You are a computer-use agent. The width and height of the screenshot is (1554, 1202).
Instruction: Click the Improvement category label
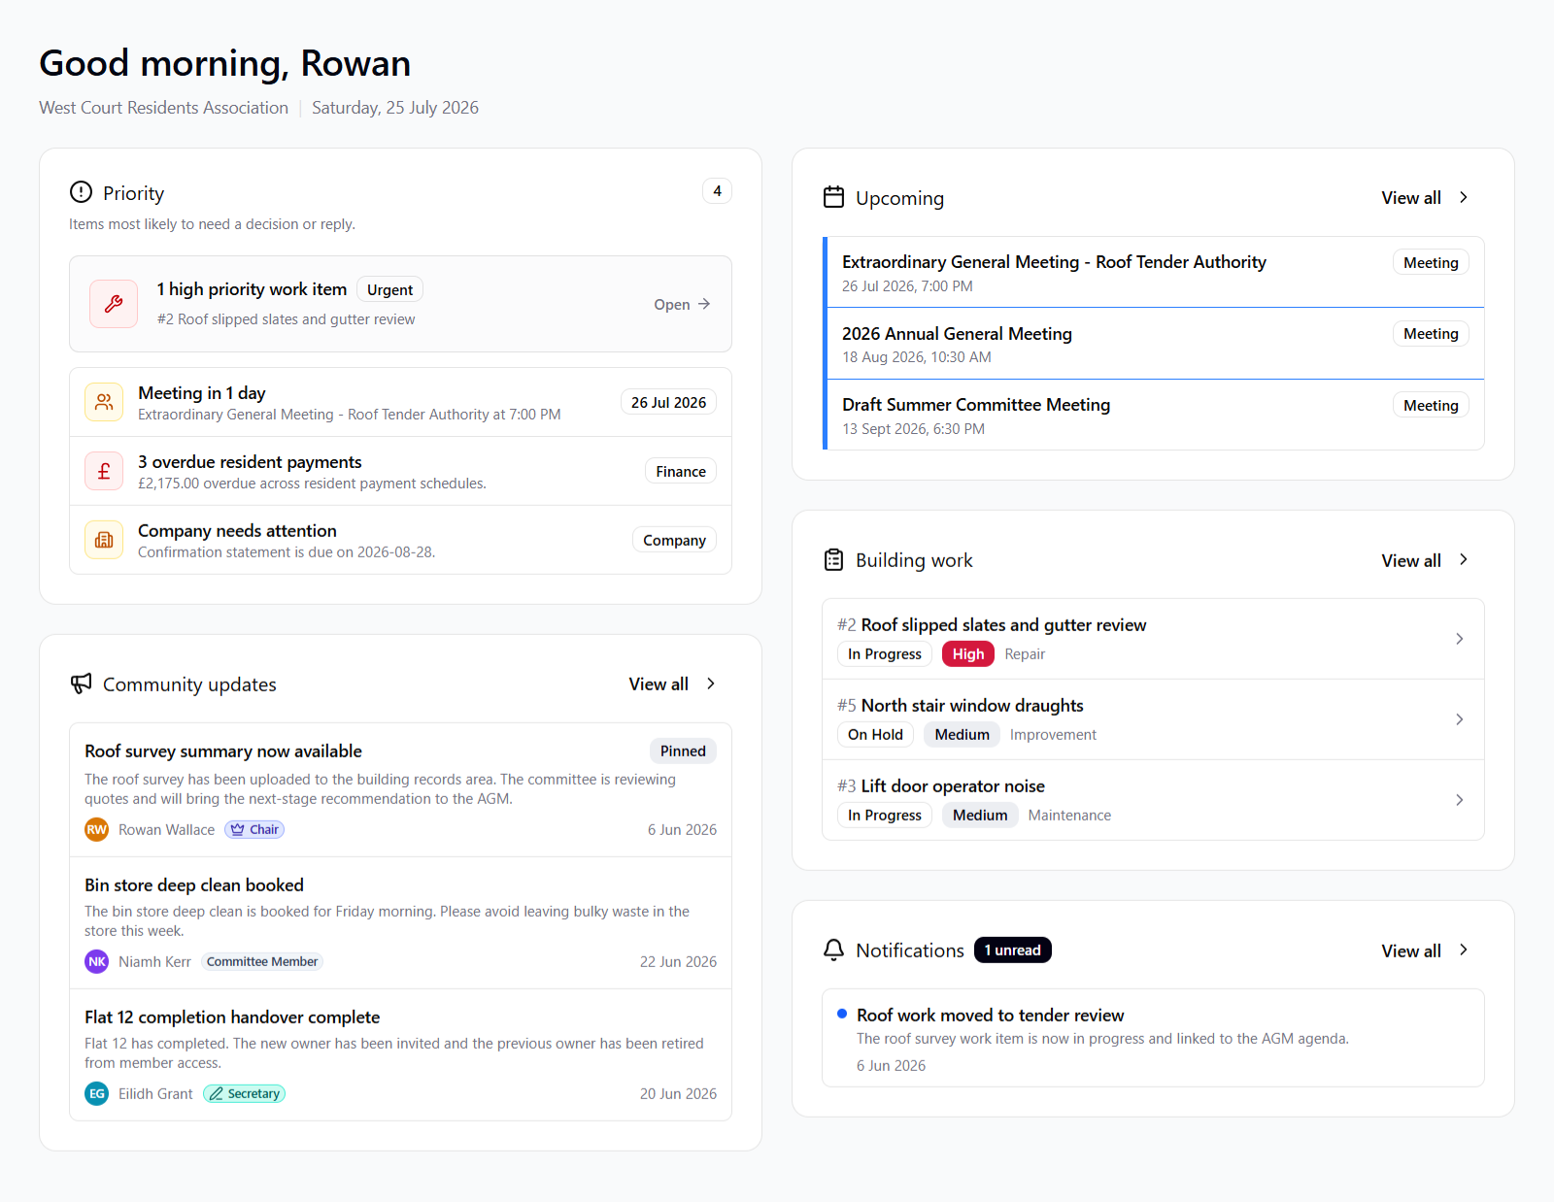click(x=1053, y=734)
